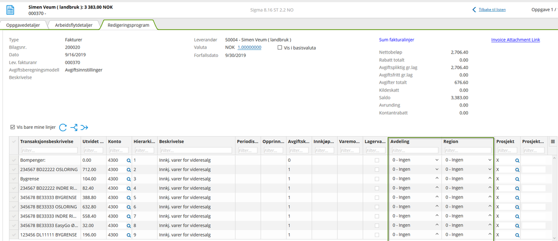Open Prosjekt lookup in first row
This screenshot has width=558, height=241.
tap(517, 160)
